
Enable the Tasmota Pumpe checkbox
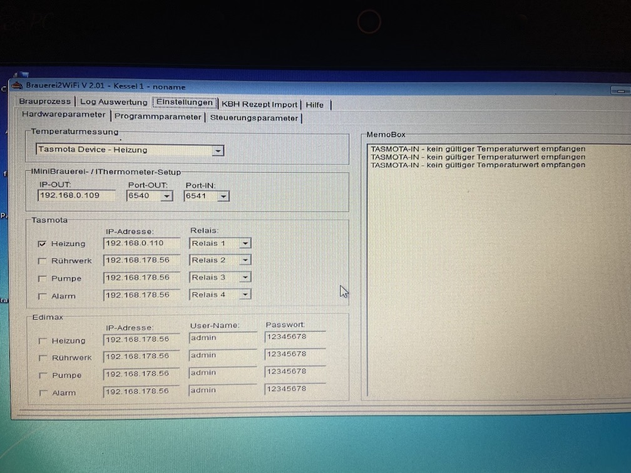click(43, 278)
